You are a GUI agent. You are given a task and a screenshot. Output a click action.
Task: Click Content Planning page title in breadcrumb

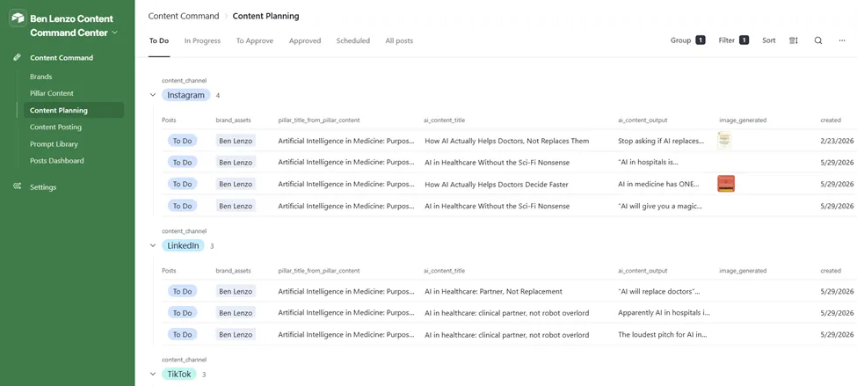(x=265, y=16)
